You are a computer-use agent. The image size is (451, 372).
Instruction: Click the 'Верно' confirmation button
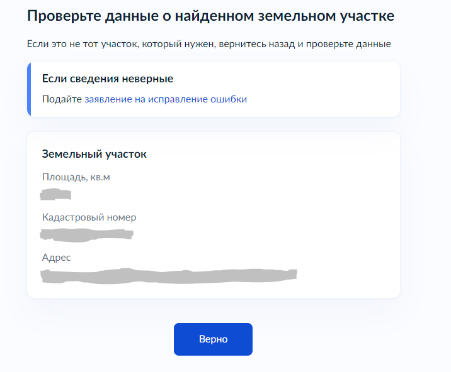click(x=213, y=339)
